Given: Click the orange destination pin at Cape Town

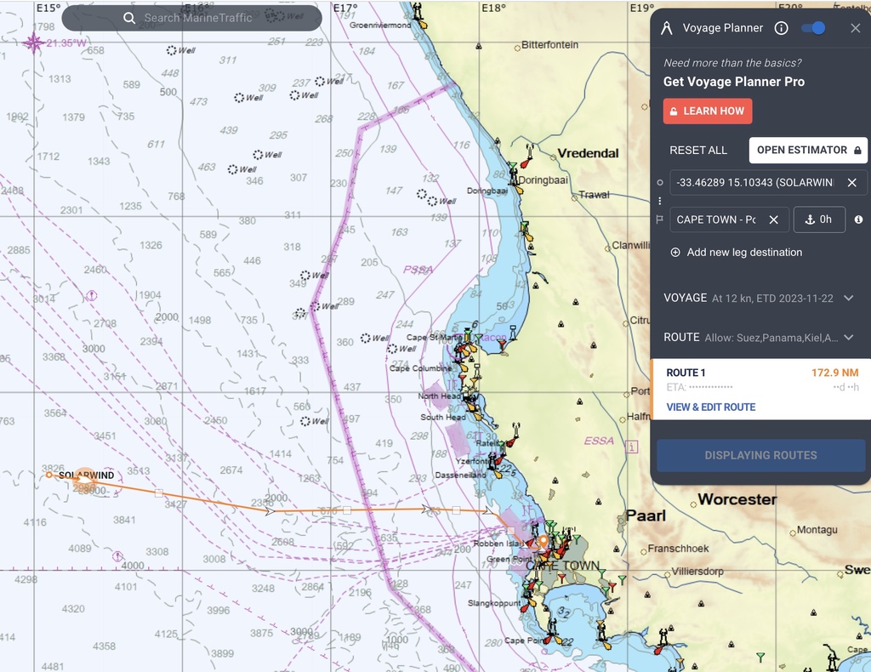Looking at the screenshot, I should click(544, 540).
